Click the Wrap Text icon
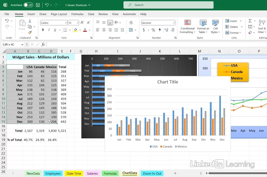 (x=131, y=23)
